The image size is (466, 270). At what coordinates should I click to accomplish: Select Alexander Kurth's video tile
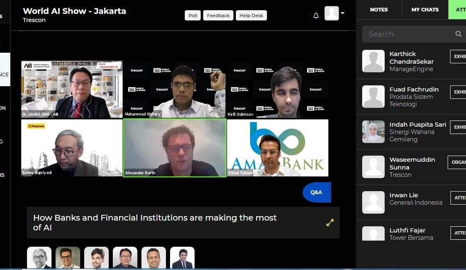(x=175, y=147)
